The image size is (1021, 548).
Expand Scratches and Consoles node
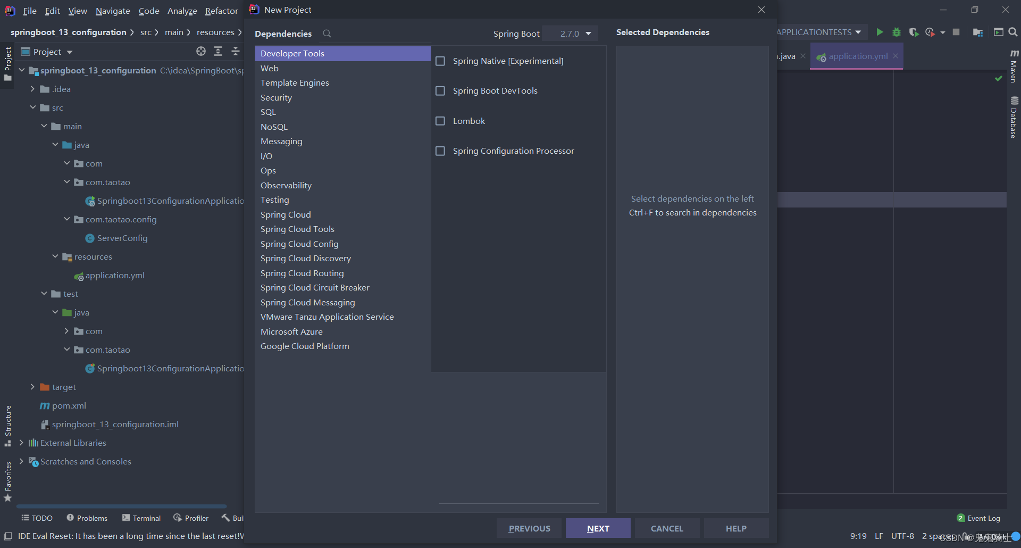pyautogui.click(x=21, y=461)
